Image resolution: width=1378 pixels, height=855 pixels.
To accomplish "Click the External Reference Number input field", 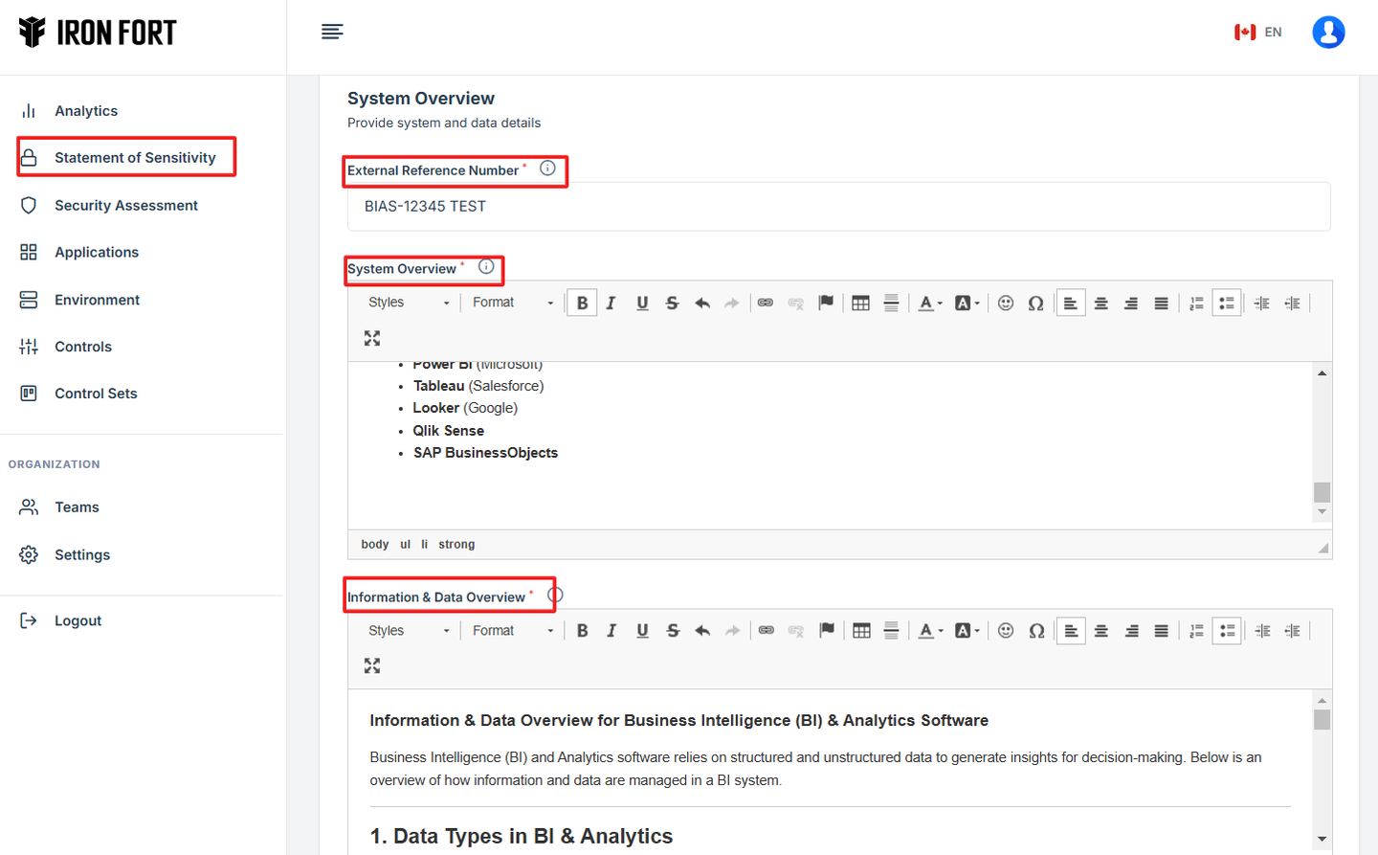I will [x=838, y=207].
